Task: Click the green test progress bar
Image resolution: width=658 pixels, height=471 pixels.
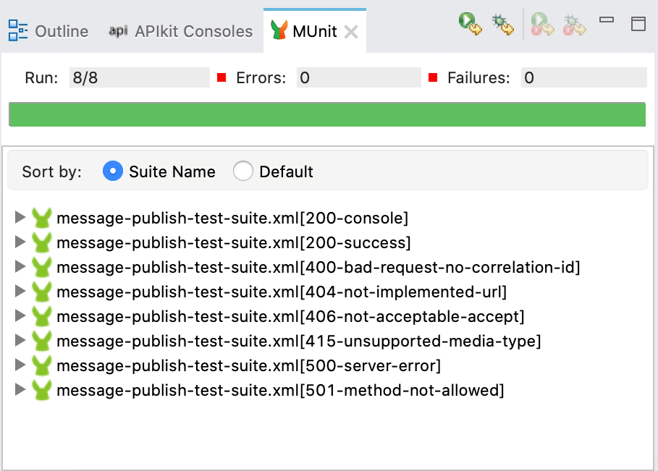Action: pyautogui.click(x=326, y=115)
